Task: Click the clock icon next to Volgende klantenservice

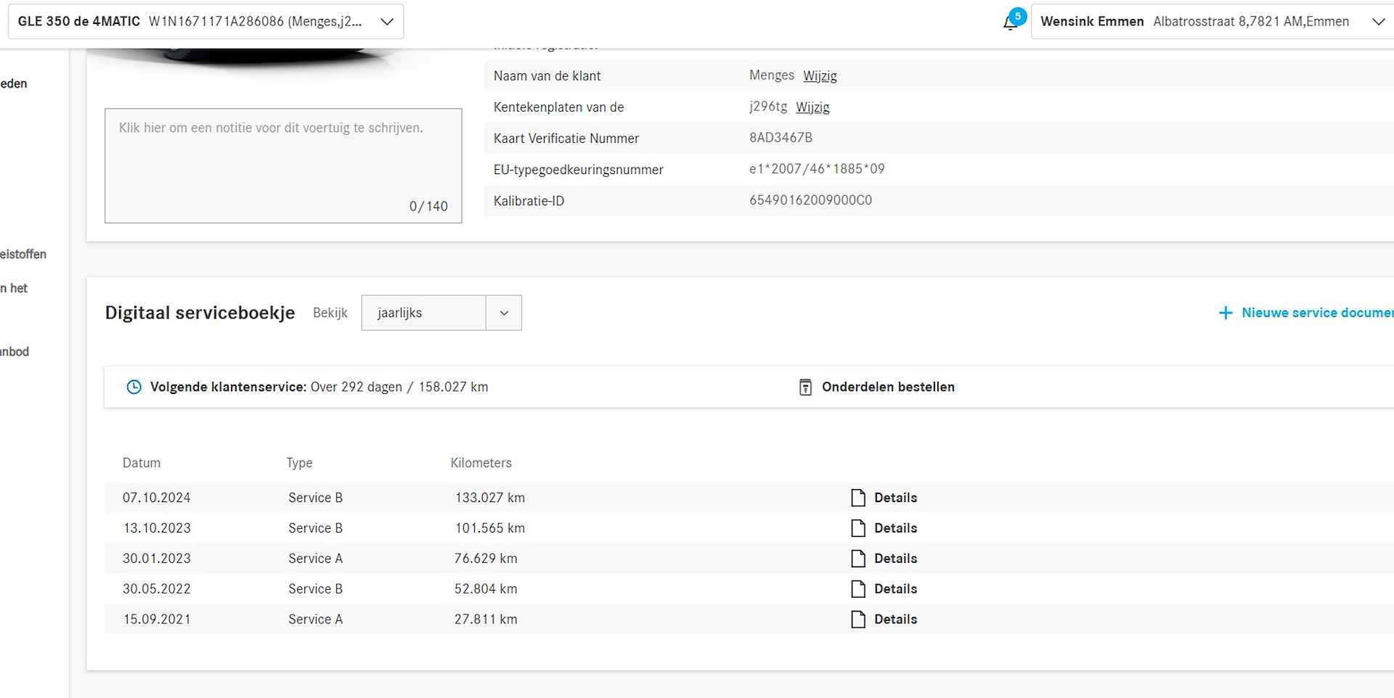Action: click(x=134, y=387)
